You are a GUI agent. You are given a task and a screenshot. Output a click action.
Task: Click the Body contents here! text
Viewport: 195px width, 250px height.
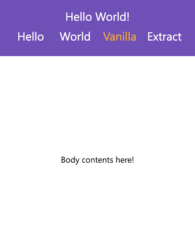[97, 160]
